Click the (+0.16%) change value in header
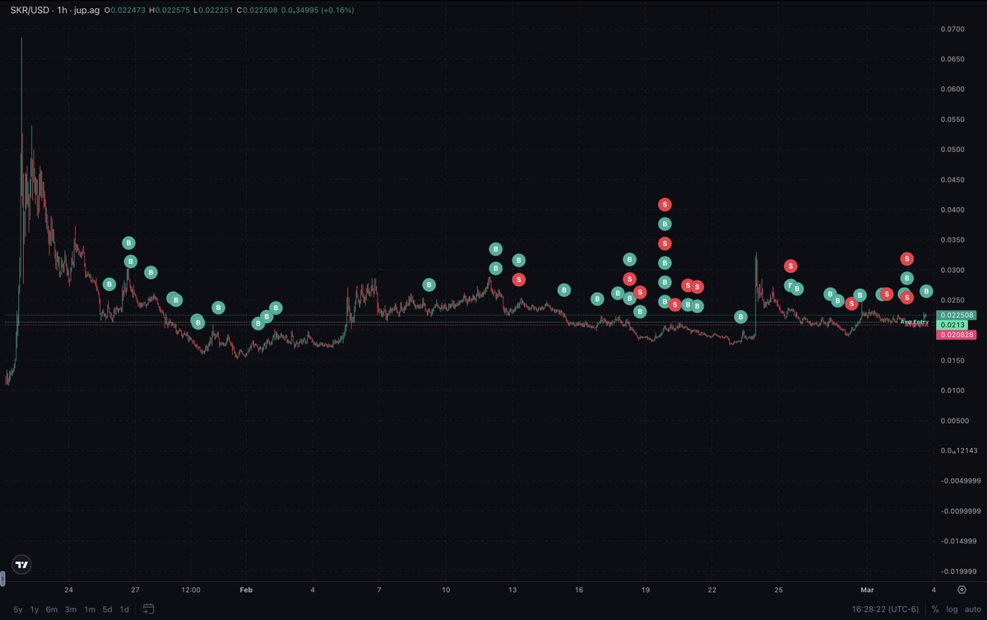987x620 pixels. click(336, 11)
